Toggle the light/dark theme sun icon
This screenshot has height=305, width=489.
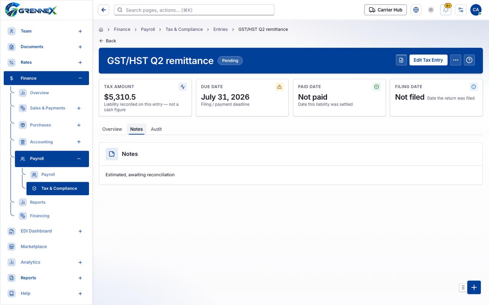tap(431, 10)
